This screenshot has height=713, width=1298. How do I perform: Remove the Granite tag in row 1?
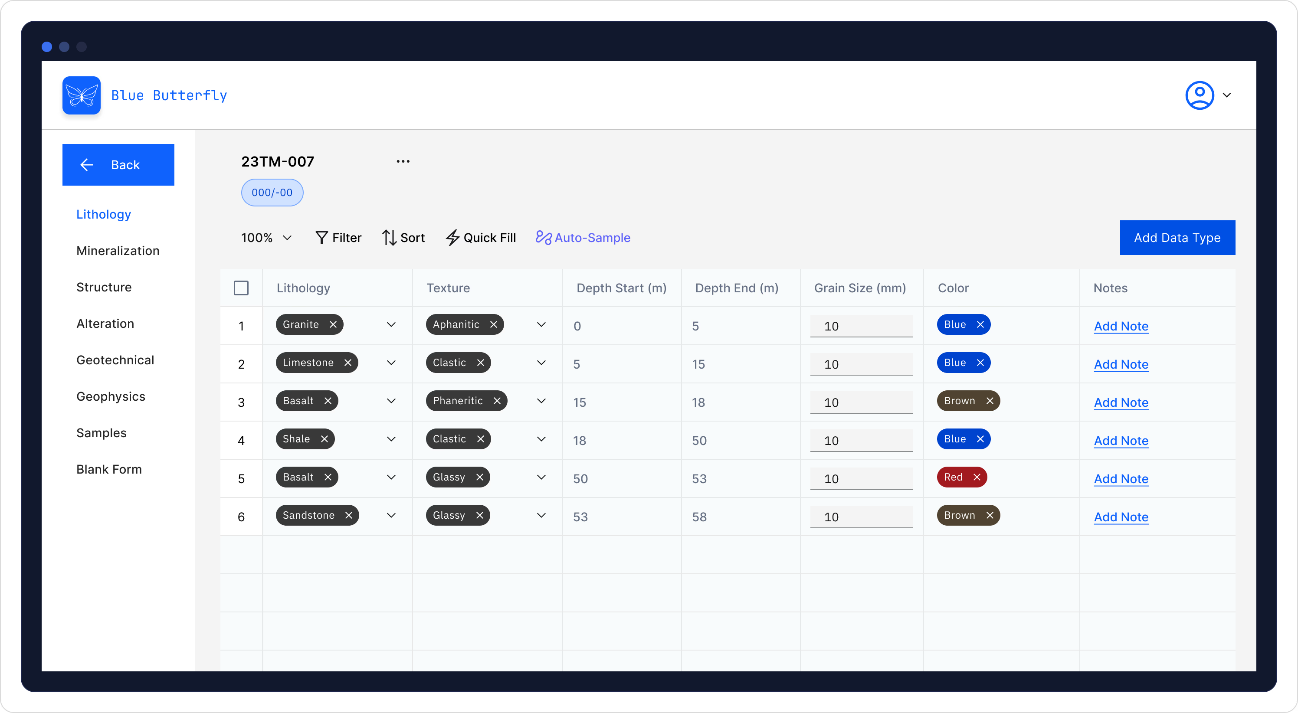click(x=333, y=324)
